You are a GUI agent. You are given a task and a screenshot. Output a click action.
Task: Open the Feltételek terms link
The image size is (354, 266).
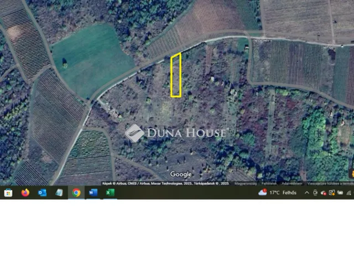[x=270, y=183]
